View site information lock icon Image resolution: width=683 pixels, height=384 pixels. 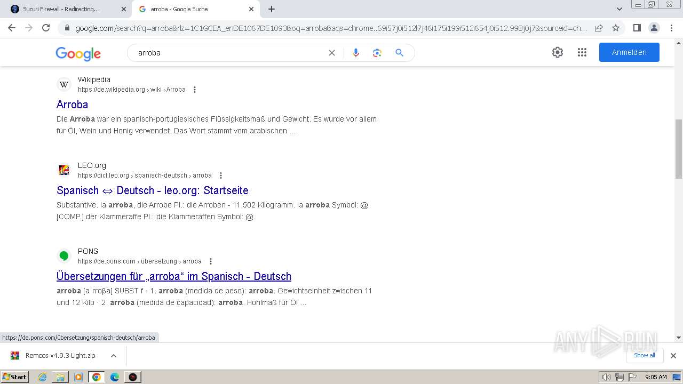pos(67,28)
